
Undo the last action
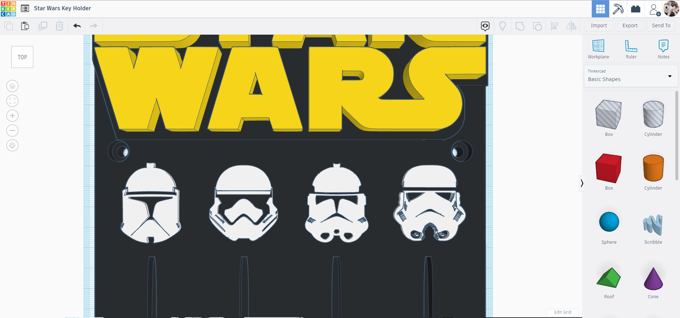tap(77, 26)
